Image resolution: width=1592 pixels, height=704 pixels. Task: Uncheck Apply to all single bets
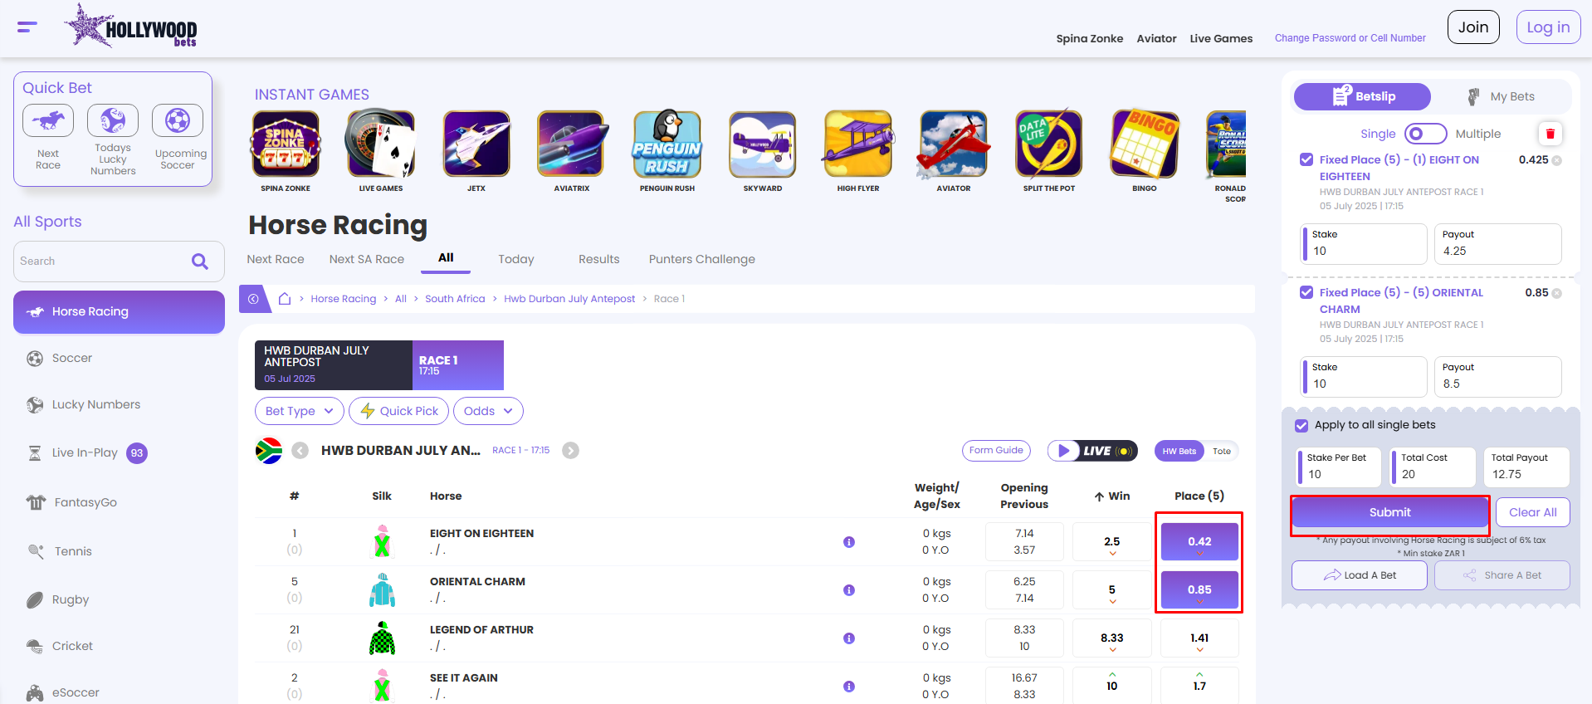[x=1301, y=425]
